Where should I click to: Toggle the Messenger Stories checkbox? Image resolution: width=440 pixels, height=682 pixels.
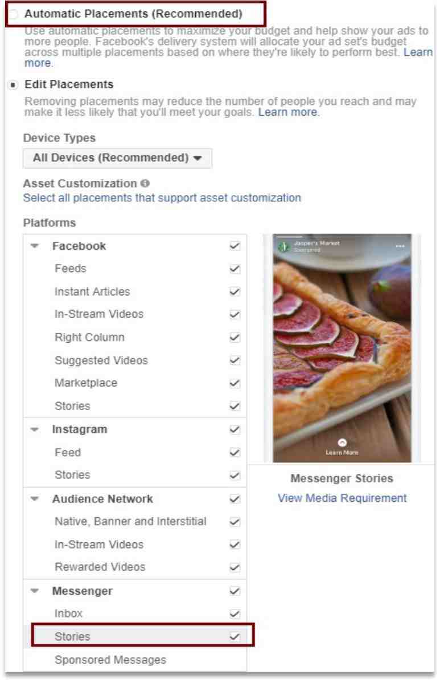235,637
